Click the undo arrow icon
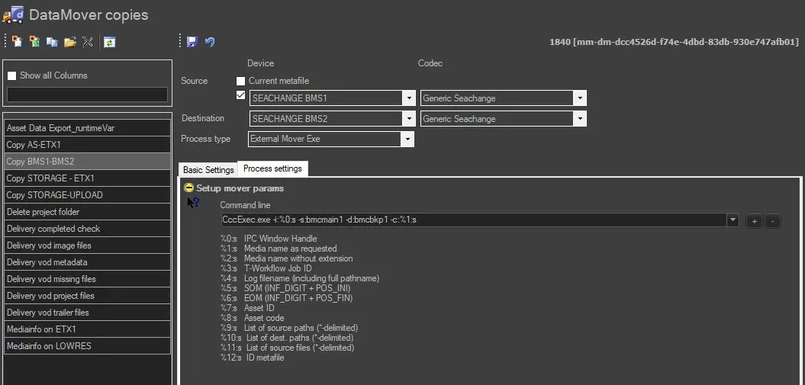 [210, 42]
